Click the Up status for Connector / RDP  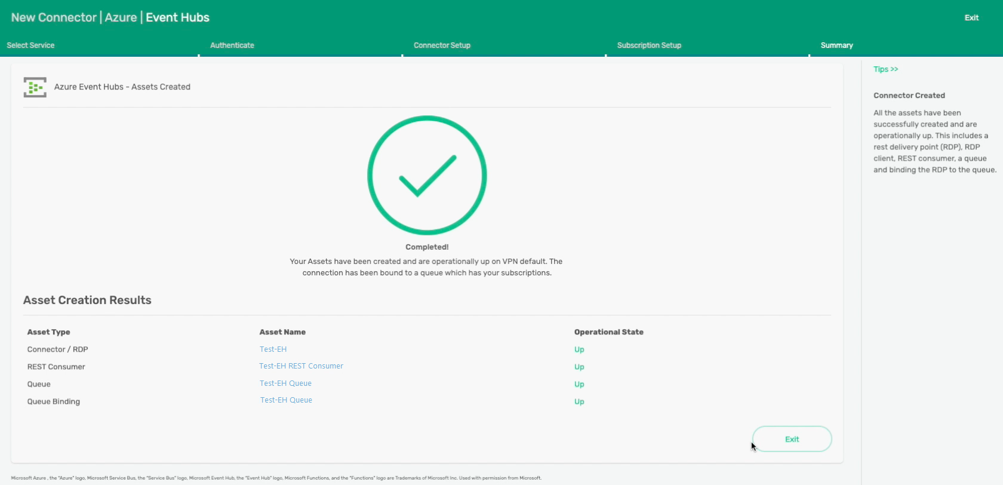[x=579, y=349]
